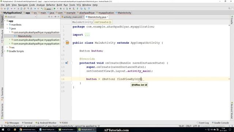Open the Android project view dropdown
The image size is (234, 132).
pyautogui.click(x=20, y=17)
